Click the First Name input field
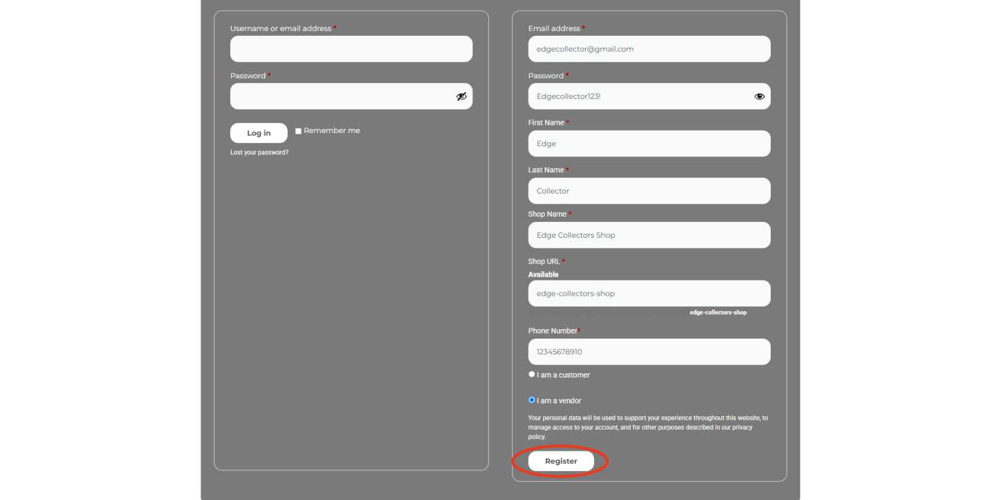The image size is (1001, 500). [648, 144]
